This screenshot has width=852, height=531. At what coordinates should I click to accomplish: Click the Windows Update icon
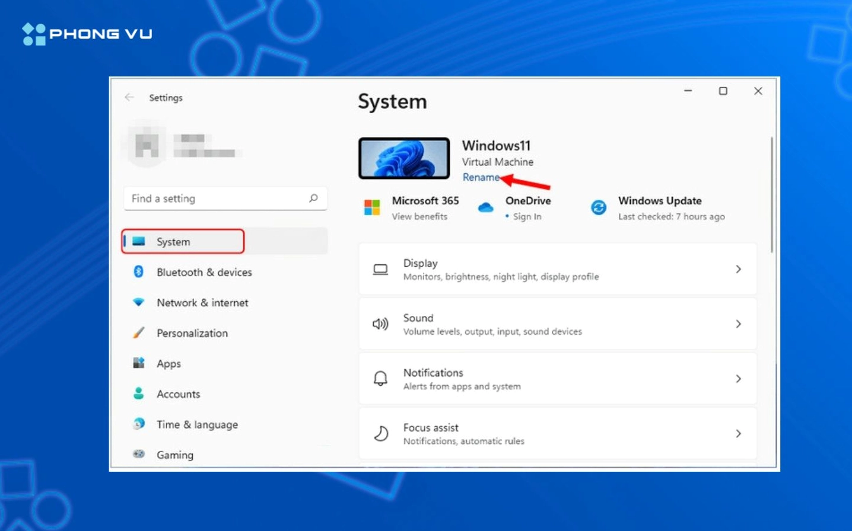pos(597,208)
